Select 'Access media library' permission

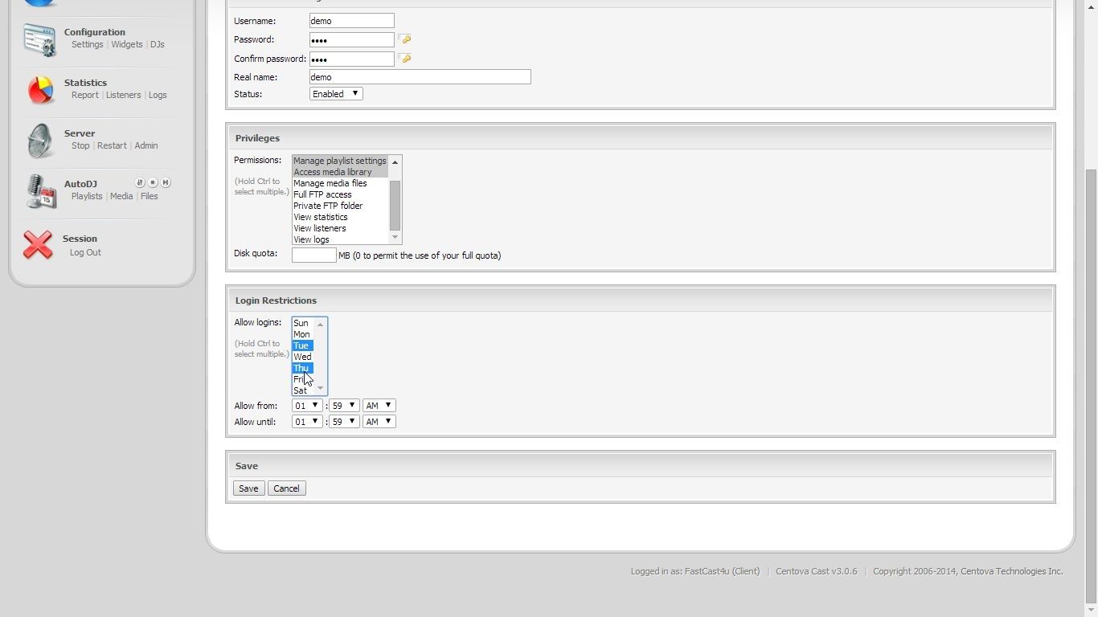click(340, 172)
